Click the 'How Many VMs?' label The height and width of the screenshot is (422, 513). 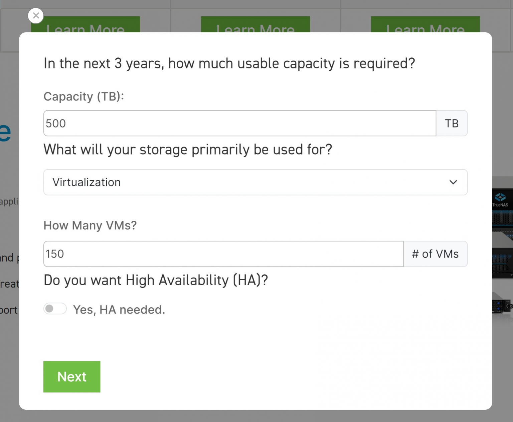pos(90,226)
